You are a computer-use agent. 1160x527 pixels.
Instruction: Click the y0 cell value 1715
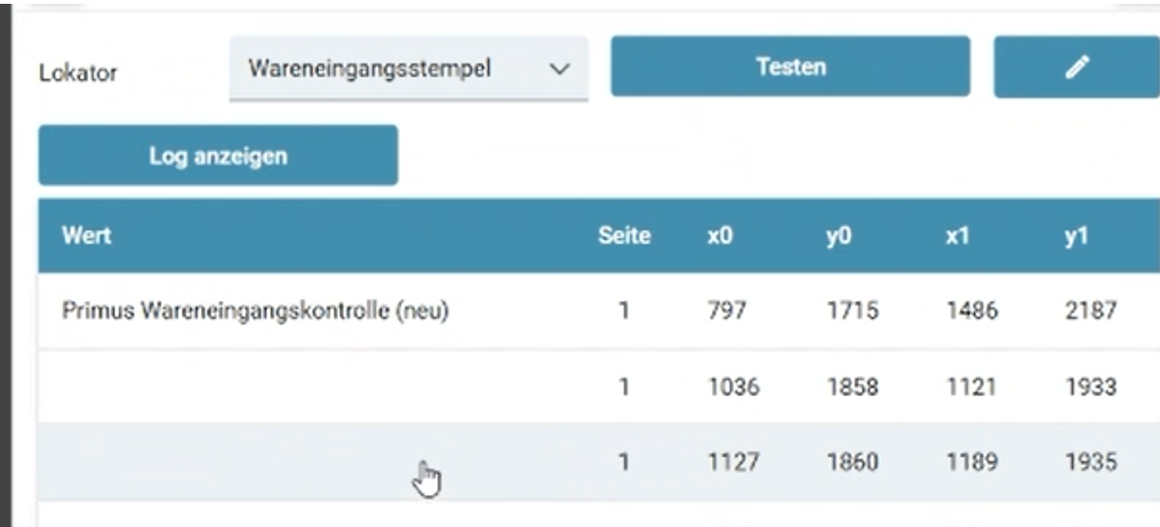point(852,311)
